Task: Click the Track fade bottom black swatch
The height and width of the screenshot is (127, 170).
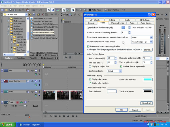Action: [148, 91]
